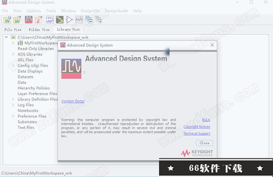Screen dimensions: 273x177
Task: Select Notebooks in the tree
Action: (28, 111)
